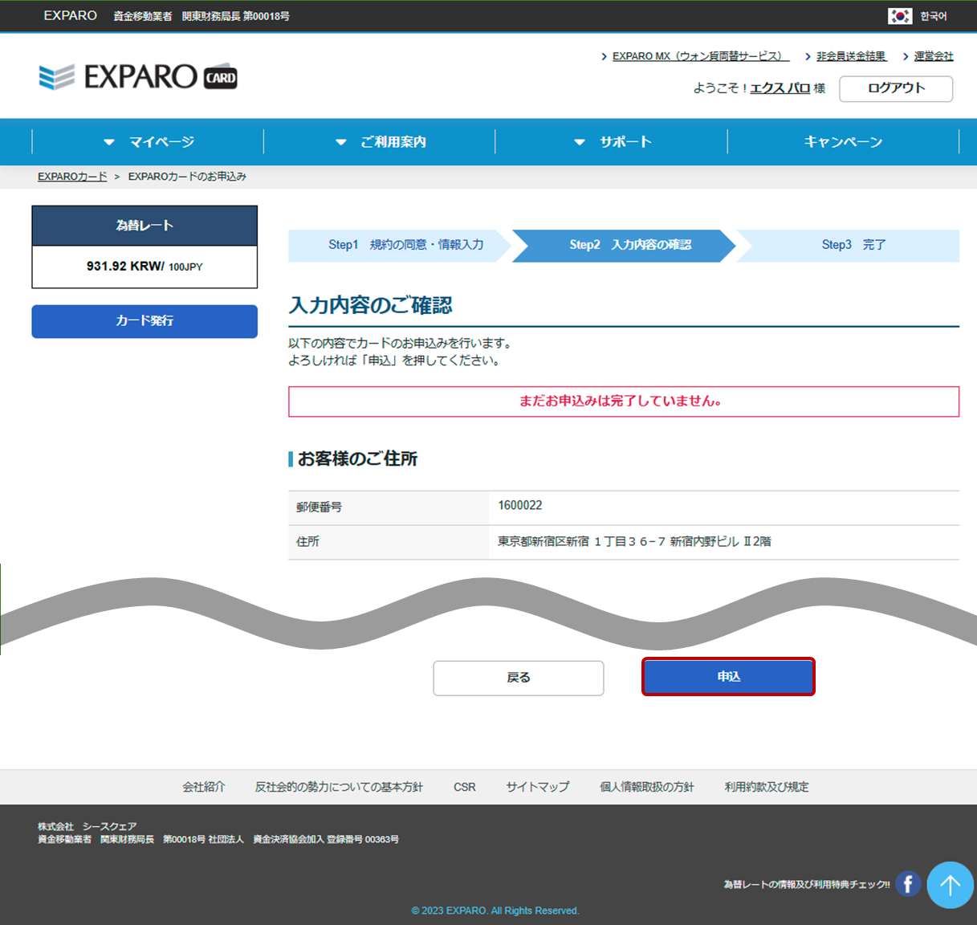Click the Korean flag language icon
977x925 pixels.
[899, 16]
